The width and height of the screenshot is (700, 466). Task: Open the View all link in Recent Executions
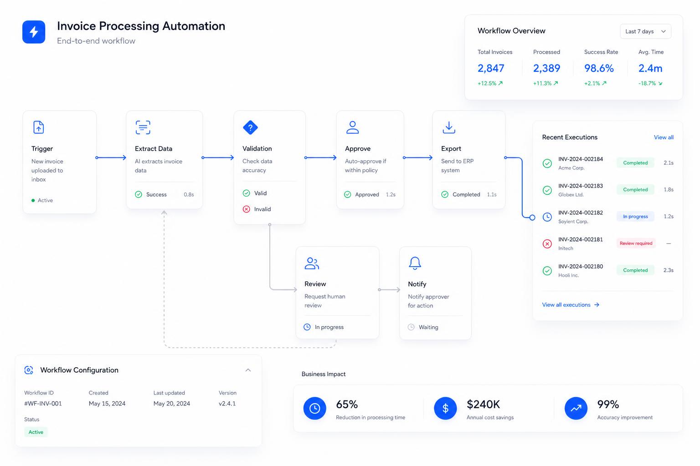664,137
